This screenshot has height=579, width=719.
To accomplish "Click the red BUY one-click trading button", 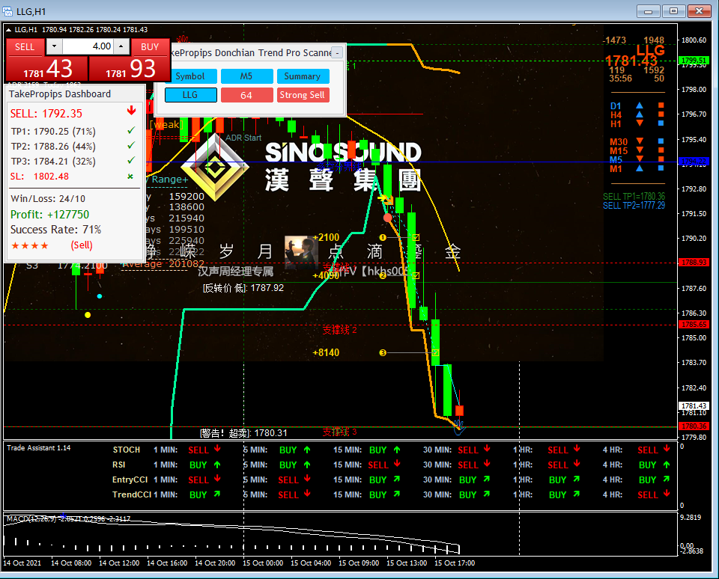I will pos(150,46).
